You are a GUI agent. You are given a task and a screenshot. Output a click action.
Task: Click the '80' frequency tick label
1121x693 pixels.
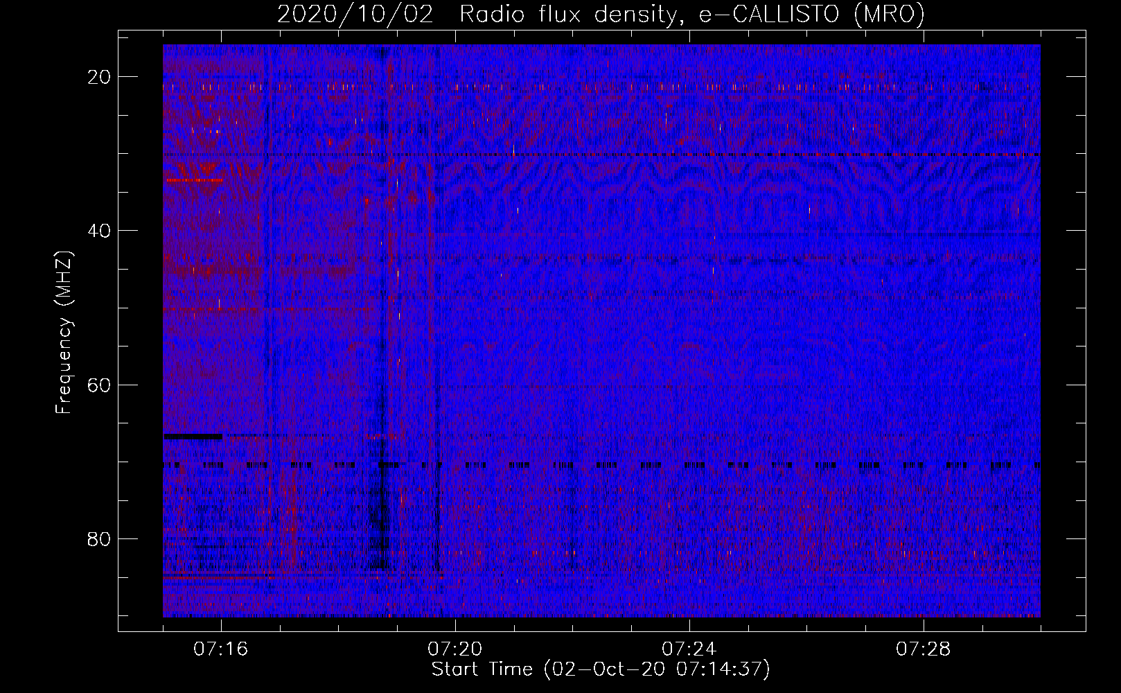click(x=99, y=538)
